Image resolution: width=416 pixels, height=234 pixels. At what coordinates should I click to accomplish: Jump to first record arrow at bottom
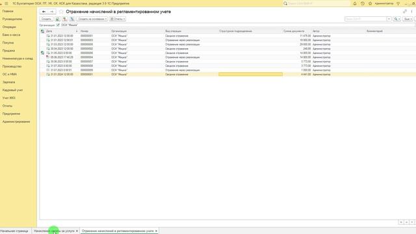[401, 222]
